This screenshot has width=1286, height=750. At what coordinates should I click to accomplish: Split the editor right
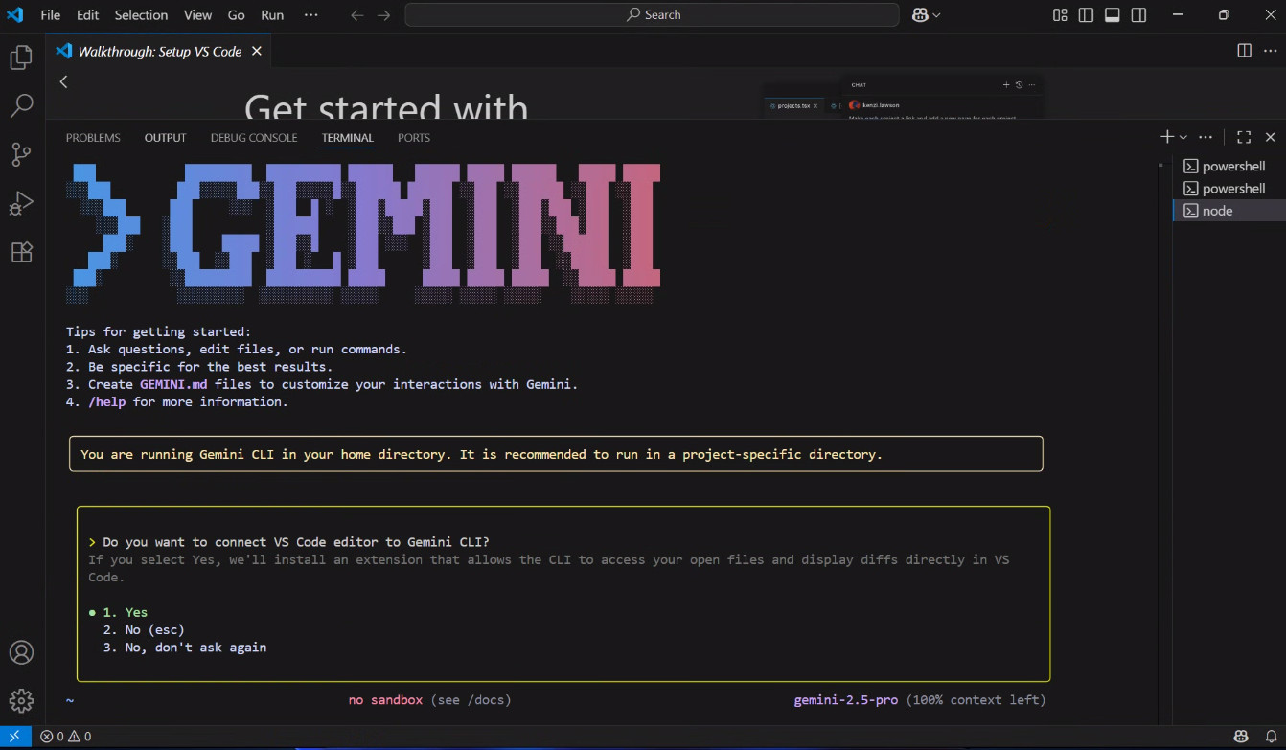[1244, 51]
